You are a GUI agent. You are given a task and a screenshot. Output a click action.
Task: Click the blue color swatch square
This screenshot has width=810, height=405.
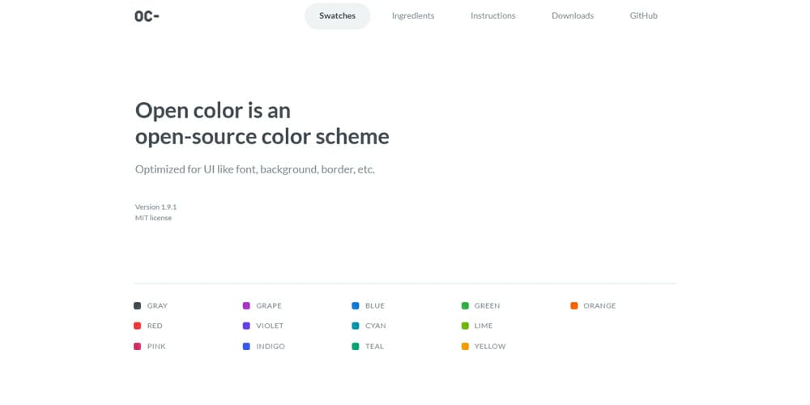(356, 306)
